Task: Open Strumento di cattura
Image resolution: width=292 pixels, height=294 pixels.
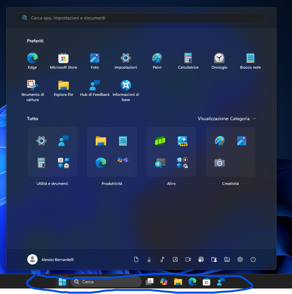Action: [x=32, y=91]
